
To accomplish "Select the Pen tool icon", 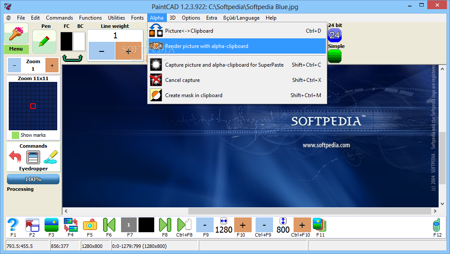I will (x=44, y=42).
